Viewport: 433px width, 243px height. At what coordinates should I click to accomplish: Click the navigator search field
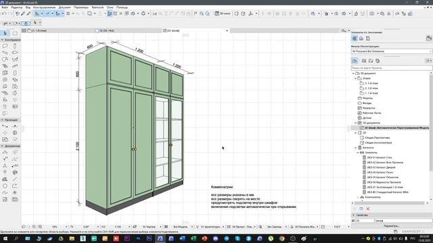(391, 67)
